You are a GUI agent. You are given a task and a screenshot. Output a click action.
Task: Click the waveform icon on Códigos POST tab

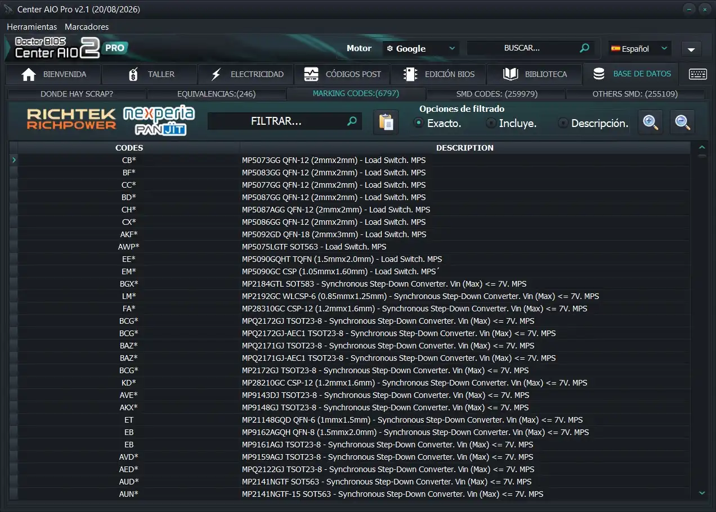tap(311, 74)
